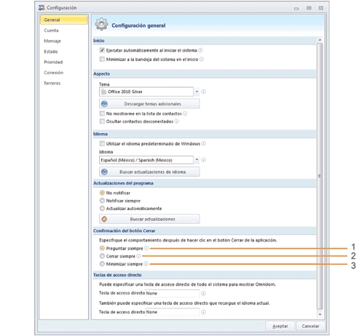
Task: Switch to the 'Conexión' settings section
Action: pos(54,73)
